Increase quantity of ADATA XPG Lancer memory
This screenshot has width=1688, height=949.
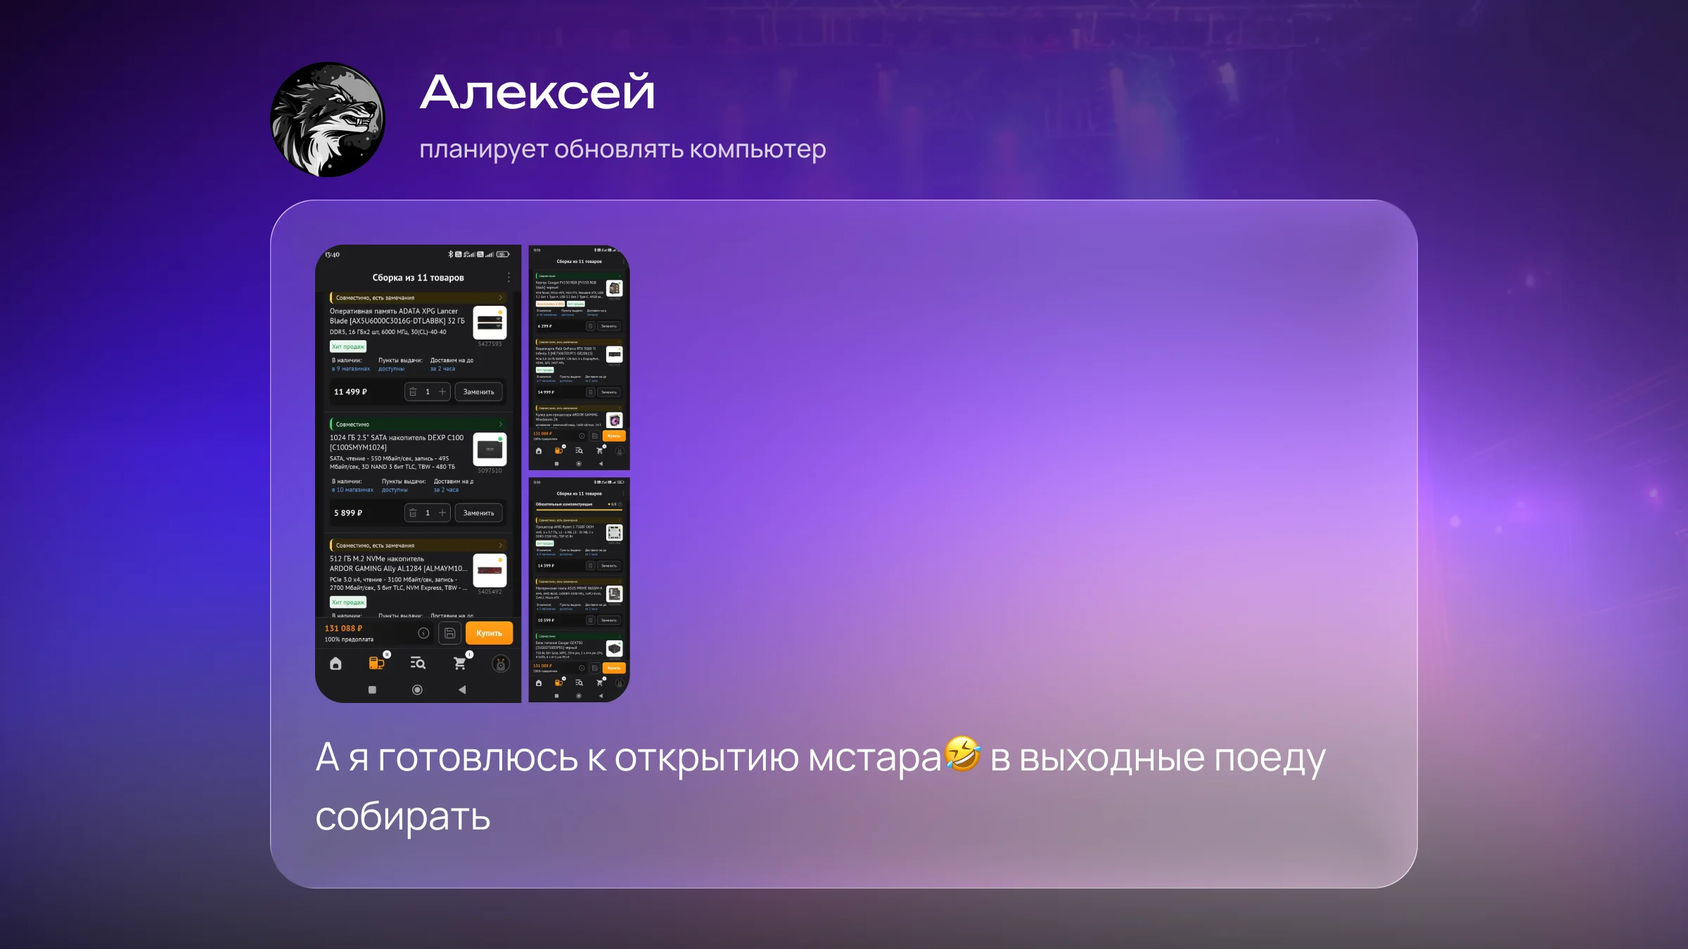coord(442,392)
